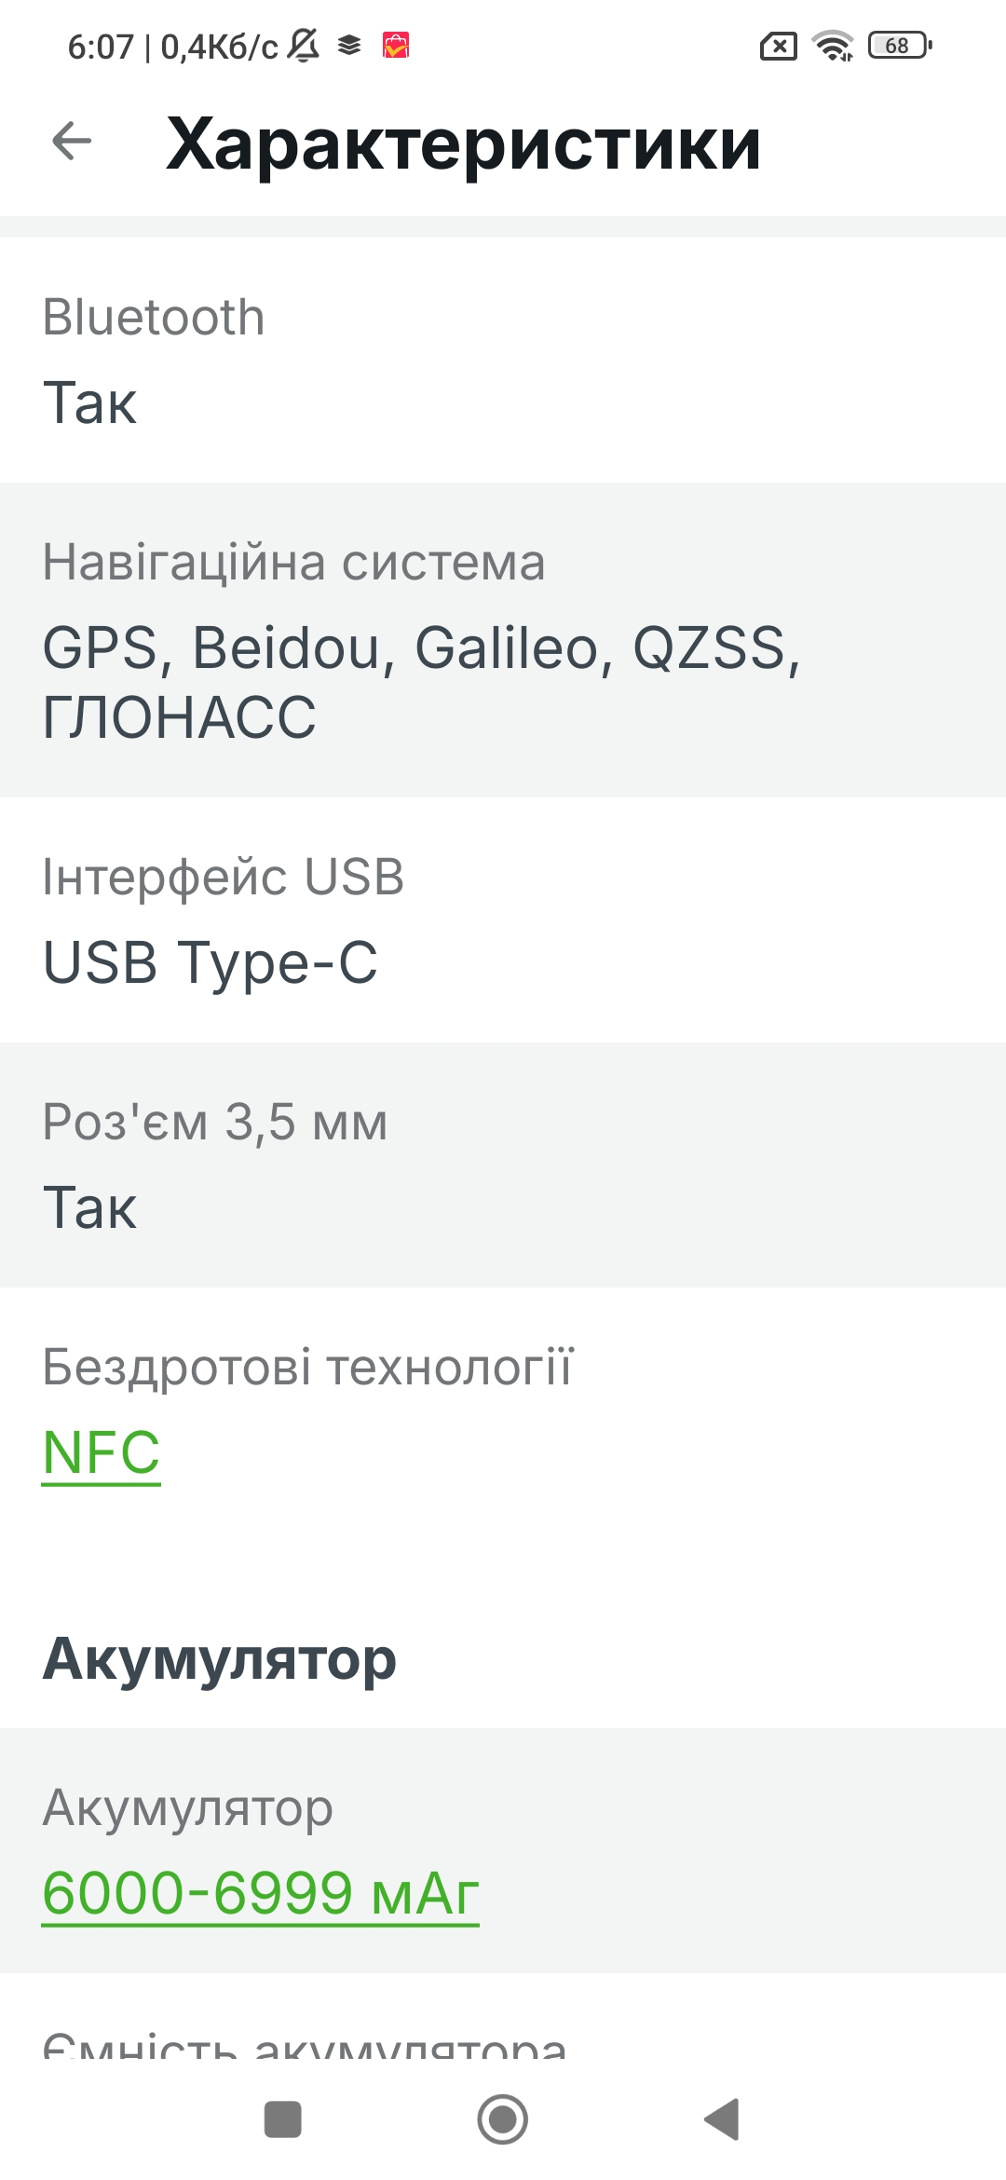This screenshot has height=2180, width=1006.
Task: Tap the muted notifications bell icon
Action: click(x=303, y=45)
